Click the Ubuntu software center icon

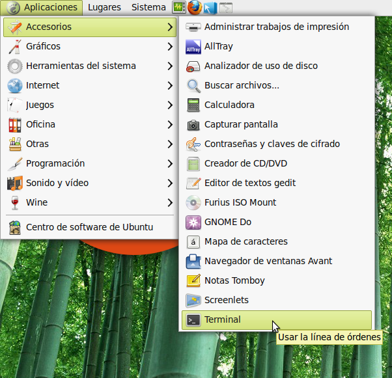pyautogui.click(x=15, y=227)
